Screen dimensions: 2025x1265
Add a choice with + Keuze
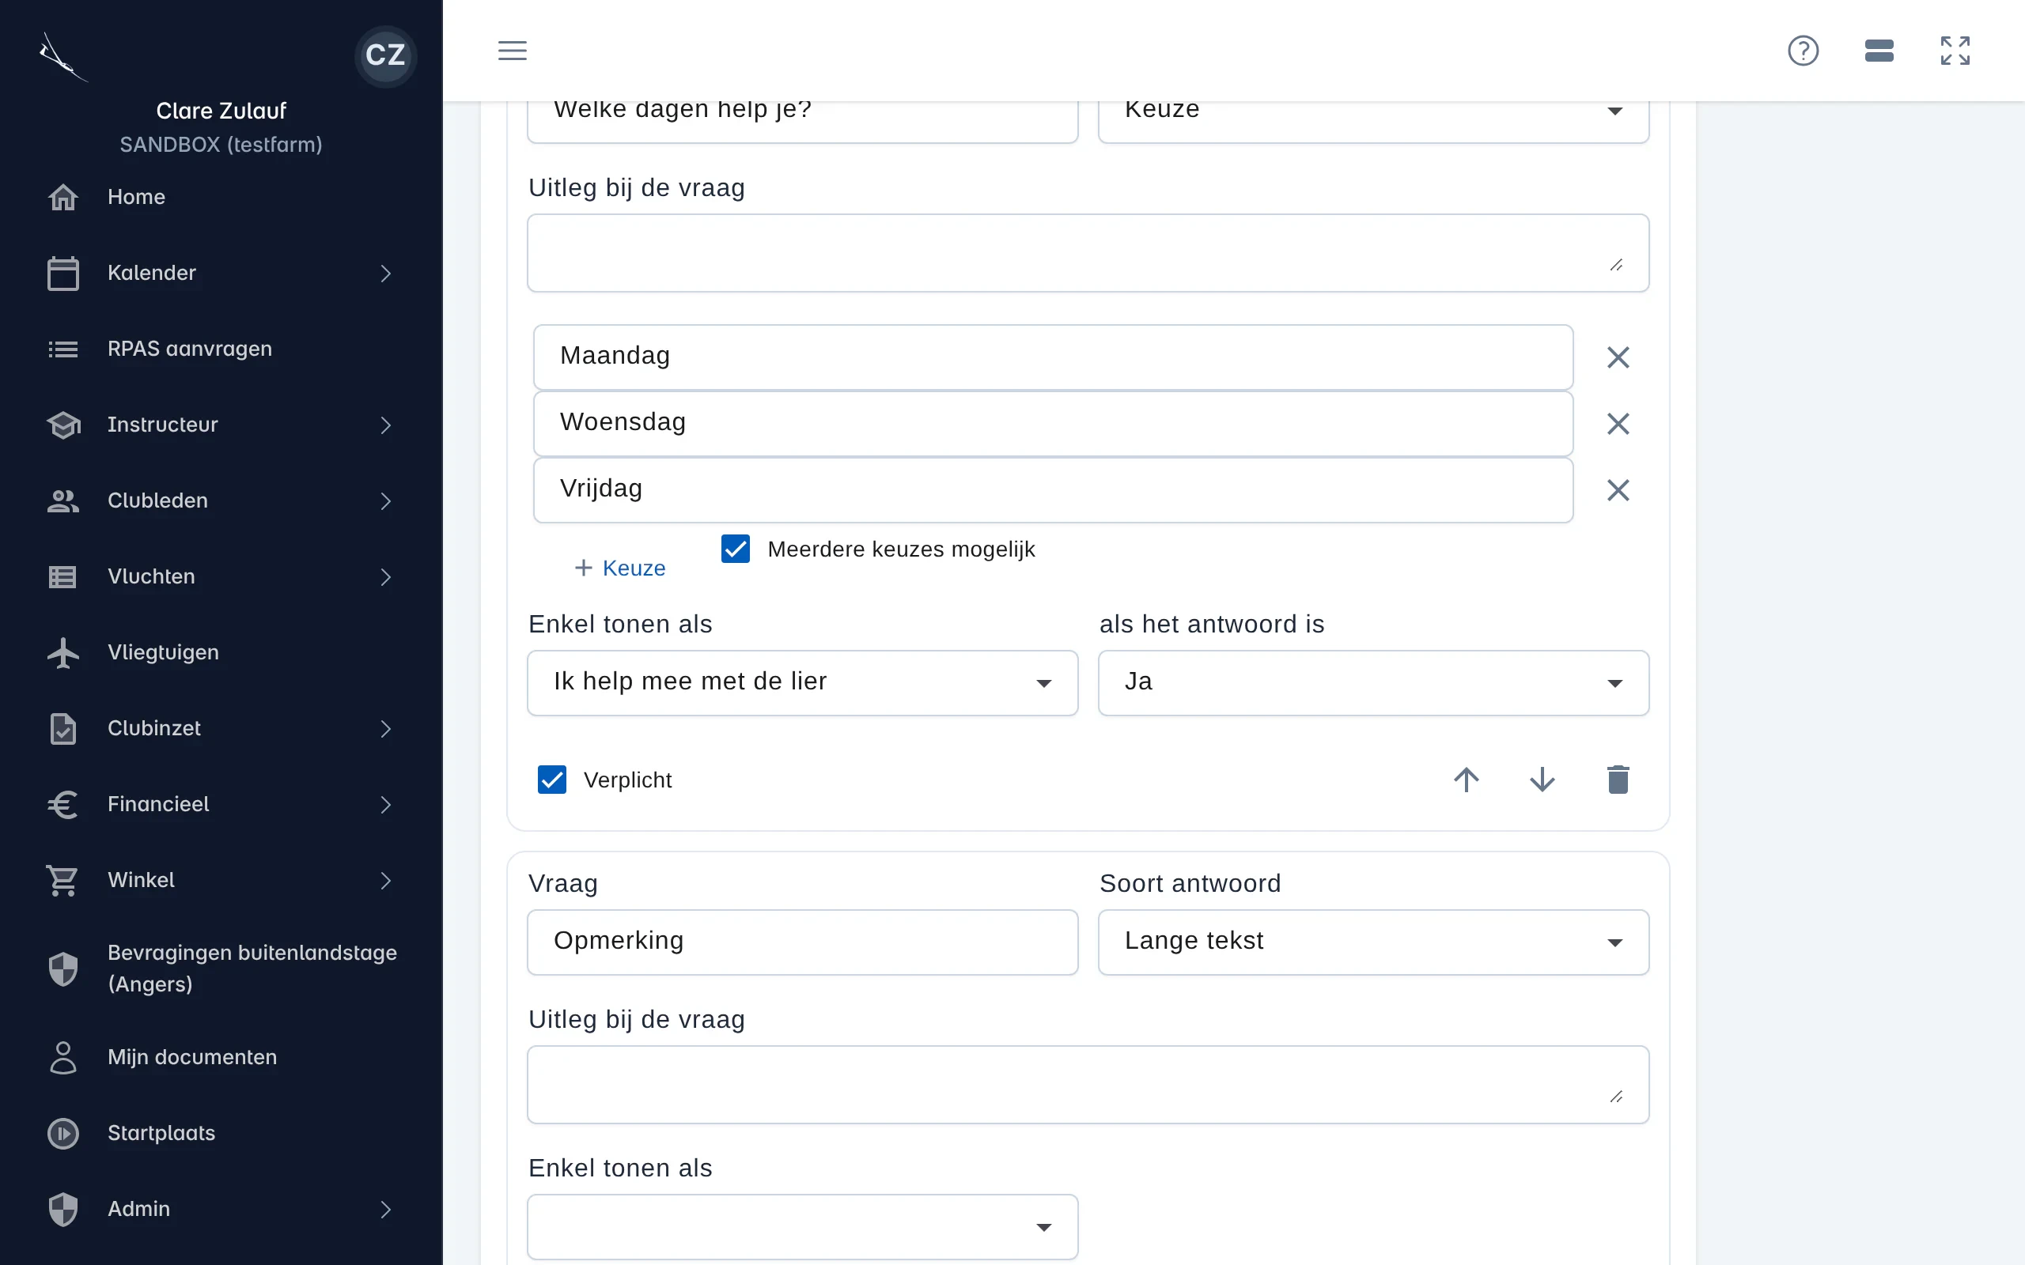619,568
